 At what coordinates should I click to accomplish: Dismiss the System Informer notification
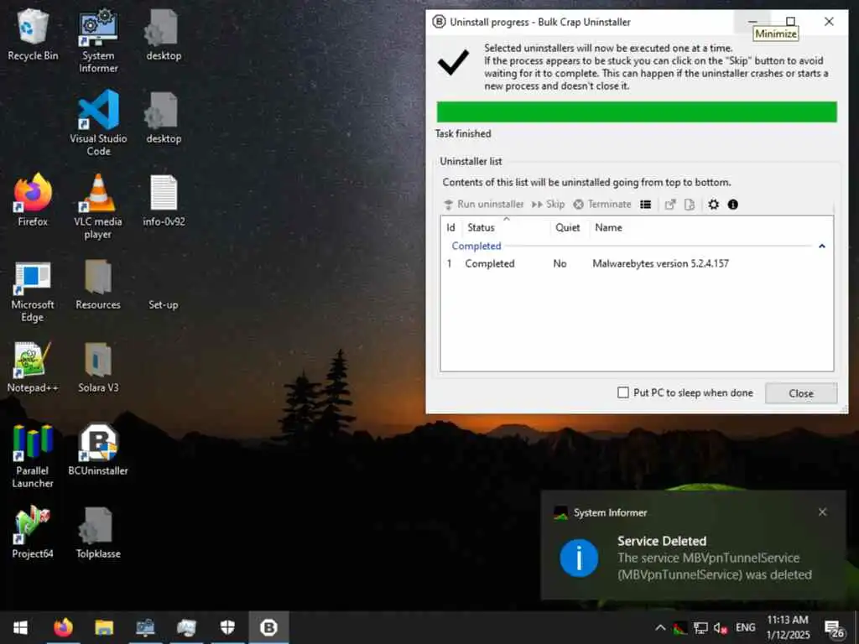coord(822,512)
